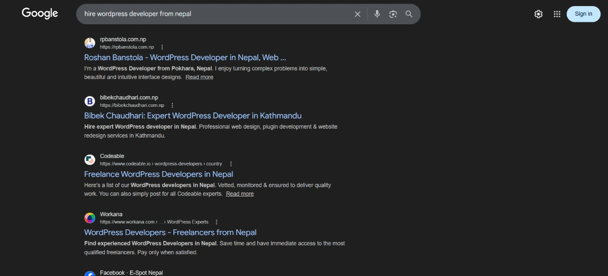Open more options for Workana result
This screenshot has width=608, height=276.
pyautogui.click(x=216, y=222)
